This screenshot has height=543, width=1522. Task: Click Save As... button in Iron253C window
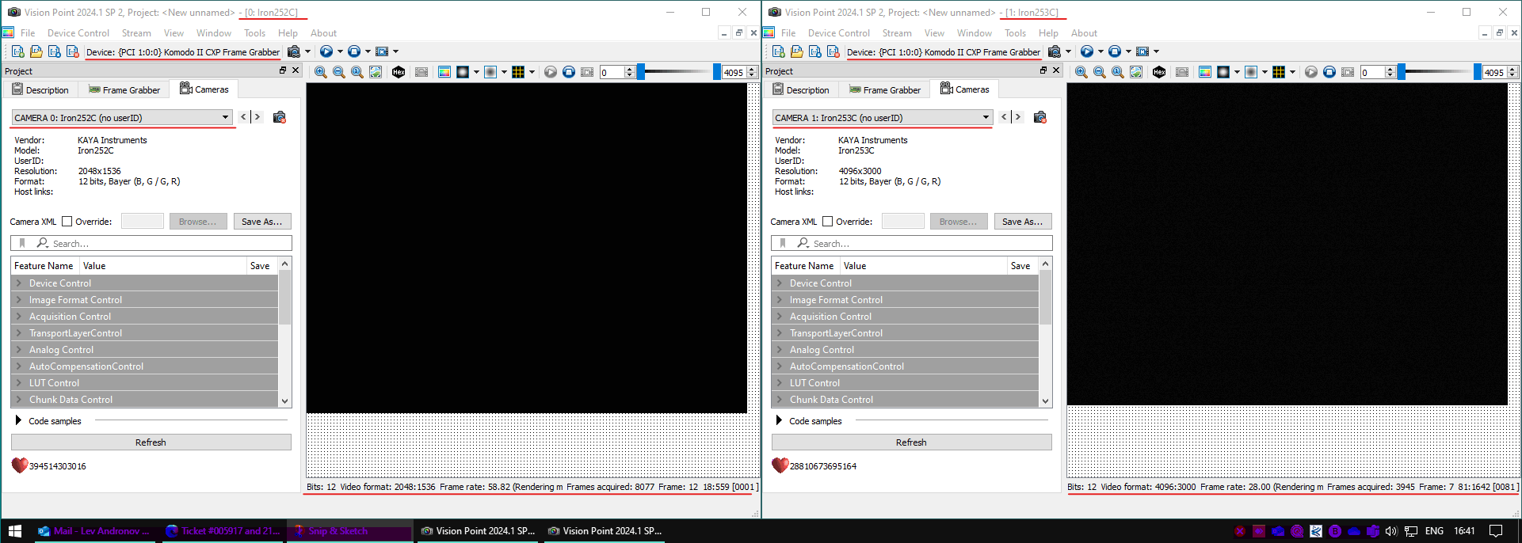(1023, 222)
